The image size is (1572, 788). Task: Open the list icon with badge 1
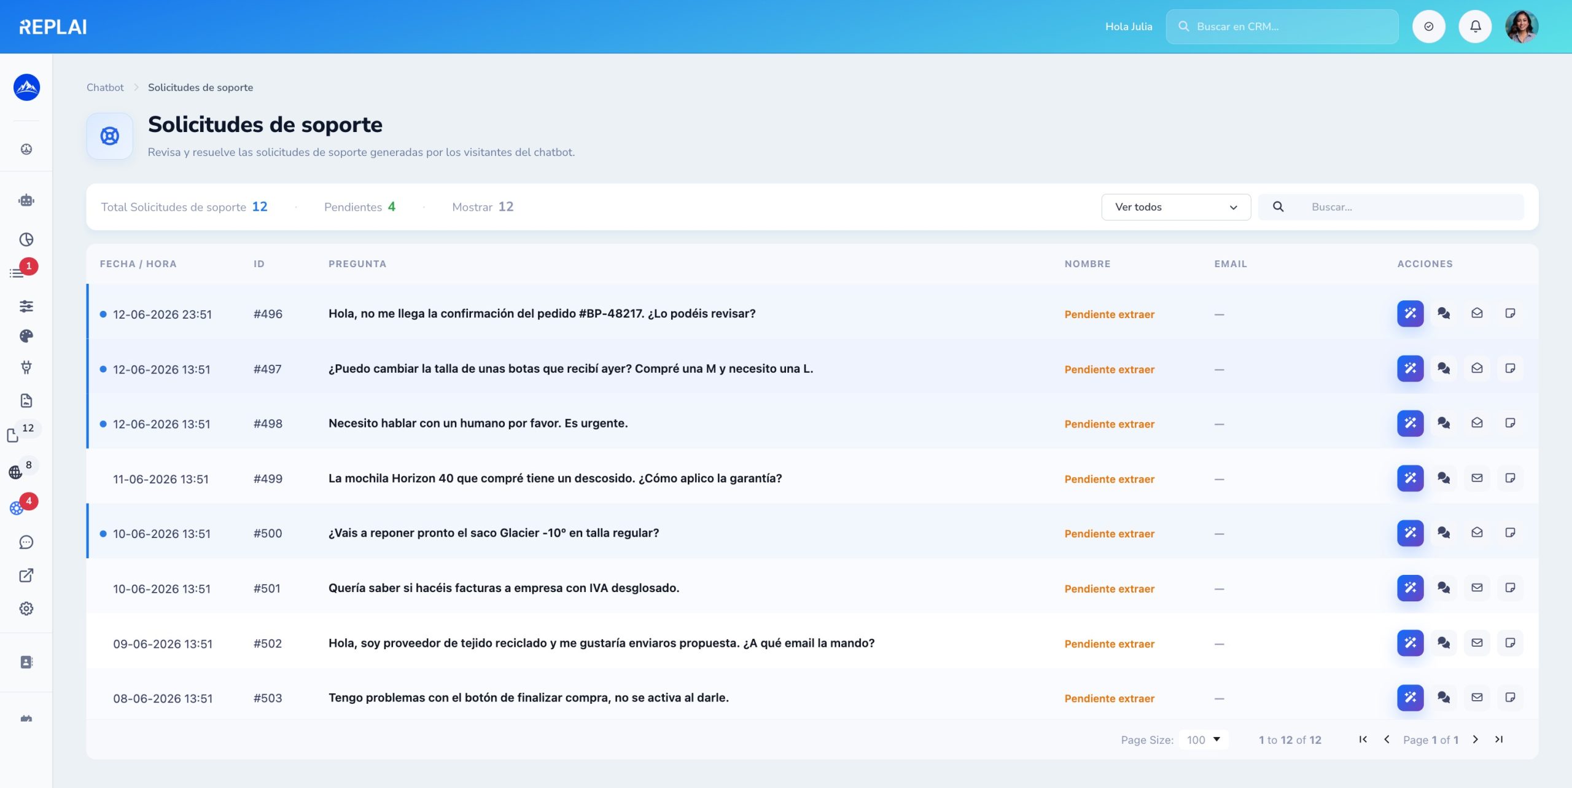tap(17, 273)
